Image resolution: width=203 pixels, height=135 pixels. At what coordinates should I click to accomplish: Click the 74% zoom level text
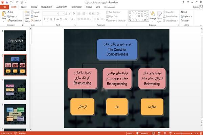[x=196, y=133]
